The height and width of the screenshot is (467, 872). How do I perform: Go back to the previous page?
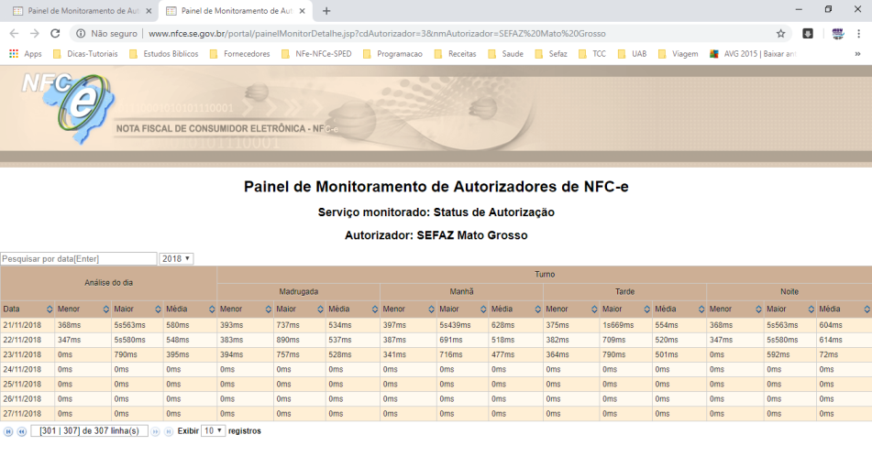coord(15,33)
